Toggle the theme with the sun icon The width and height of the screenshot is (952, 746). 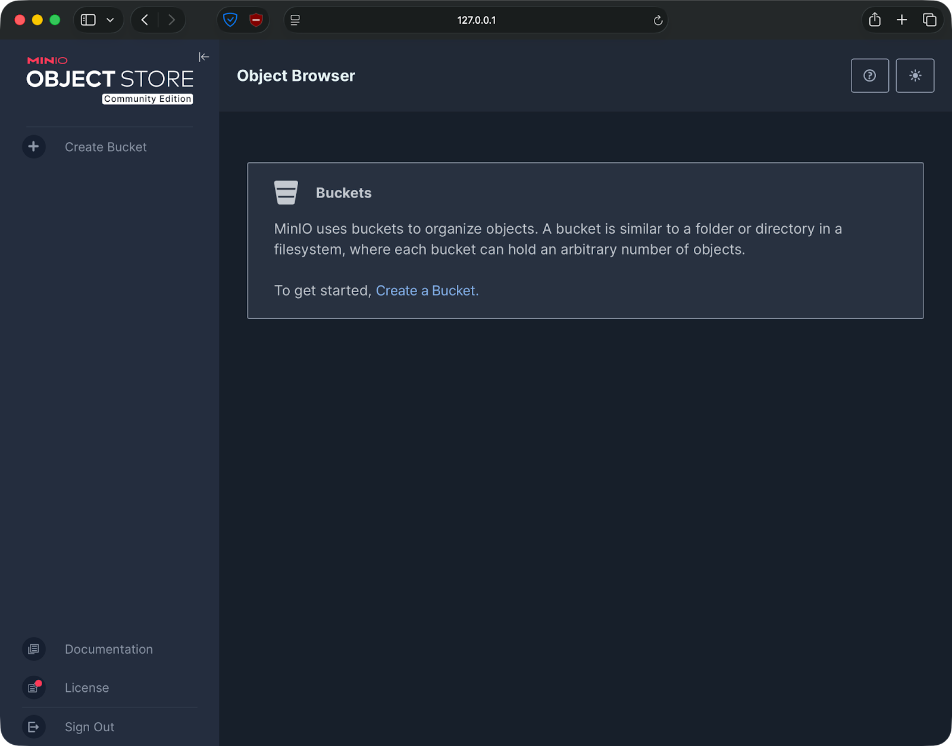[x=915, y=76]
